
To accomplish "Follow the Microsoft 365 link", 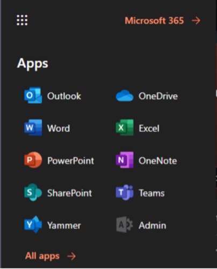I will click(x=154, y=20).
